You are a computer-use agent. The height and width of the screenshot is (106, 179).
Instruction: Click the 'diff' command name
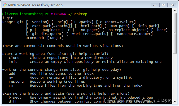coord(13,101)
